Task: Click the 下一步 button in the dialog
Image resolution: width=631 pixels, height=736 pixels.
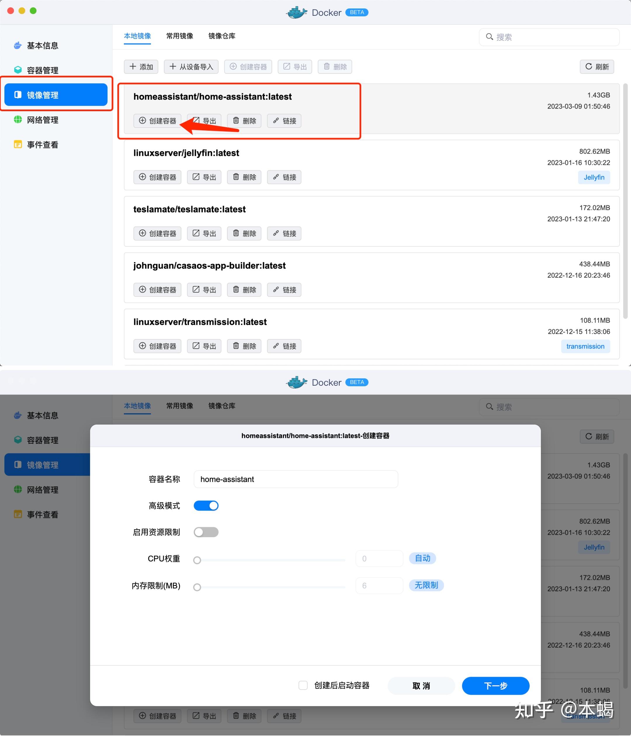Action: 495,685
